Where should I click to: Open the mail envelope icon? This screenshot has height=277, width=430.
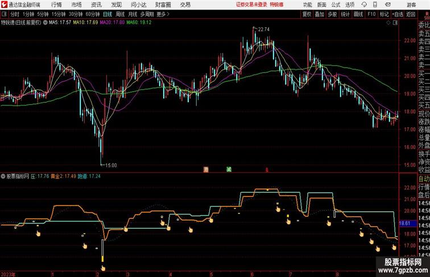[x=388, y=5]
